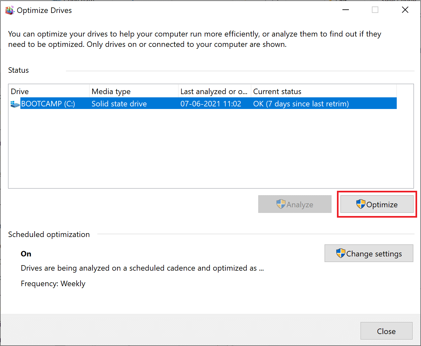Viewport: 421px width, 346px height.
Task: Click the Solid state drive media type cell
Action: [119, 103]
